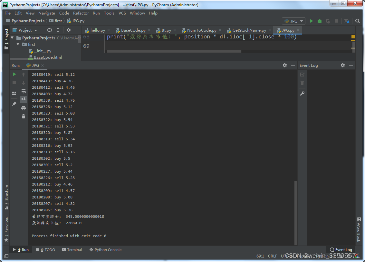Move down the stack trace arrow
365x262 pixels.
point(24,83)
